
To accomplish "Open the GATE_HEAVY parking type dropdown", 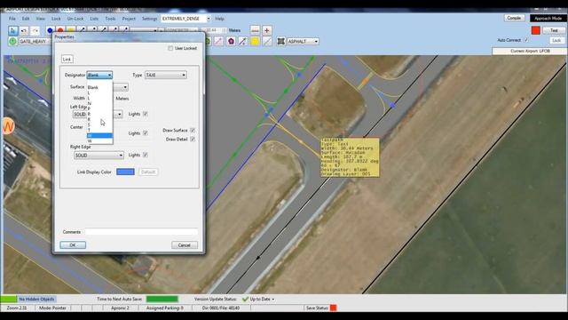I will pyautogui.click(x=35, y=42).
